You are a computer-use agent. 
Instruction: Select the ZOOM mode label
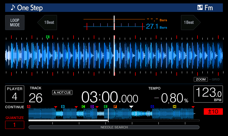click(x=201, y=79)
